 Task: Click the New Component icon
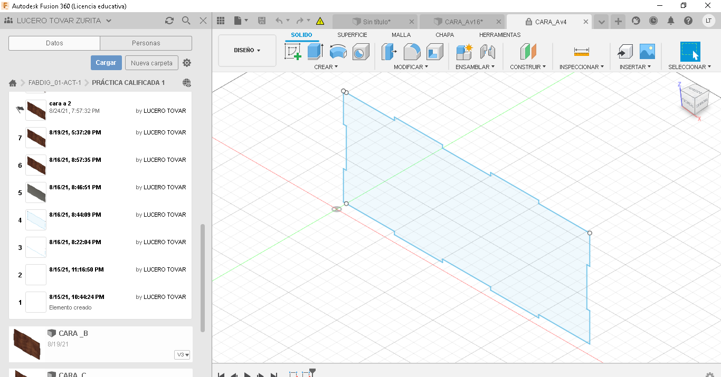pyautogui.click(x=464, y=52)
